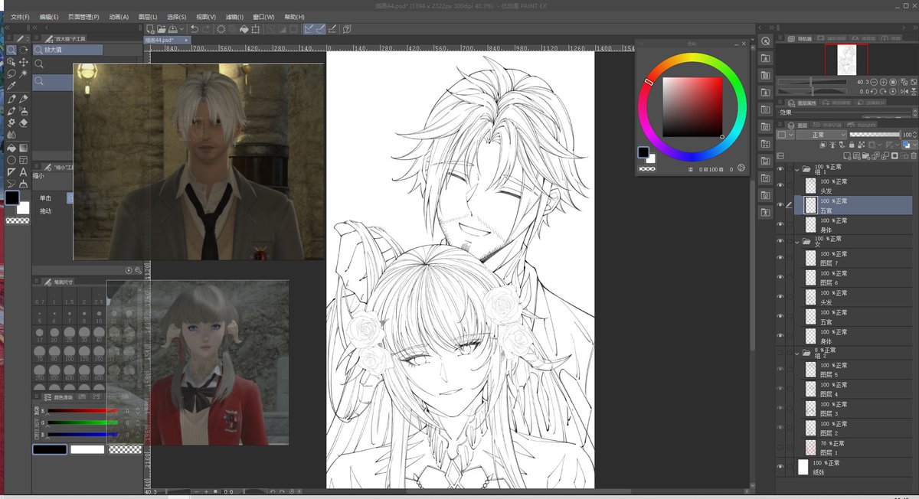Open the layer color dropdown beside blend mode

(785, 135)
